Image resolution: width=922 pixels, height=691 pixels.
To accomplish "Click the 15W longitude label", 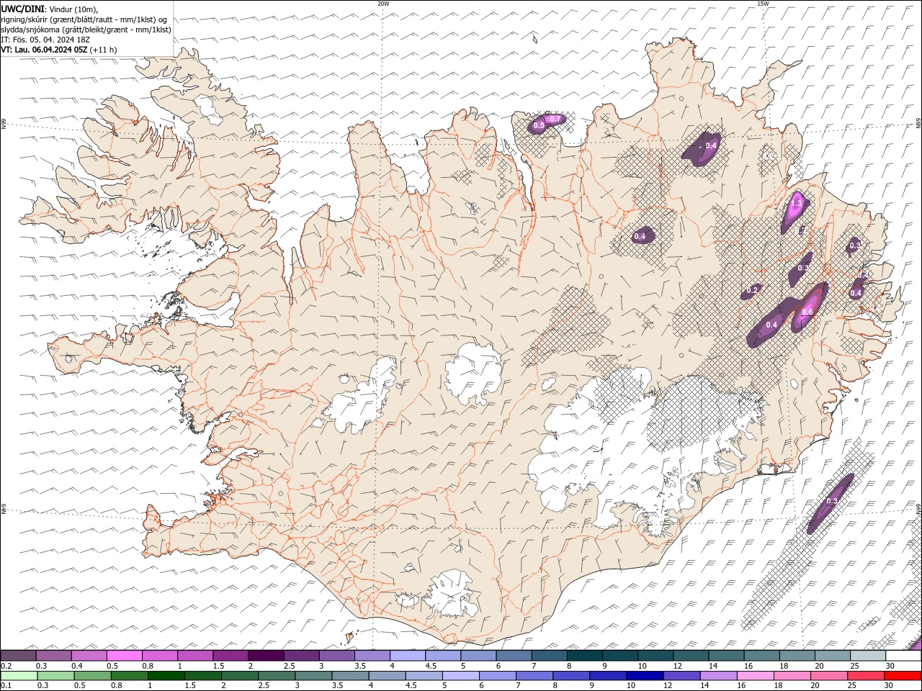I will [x=763, y=4].
